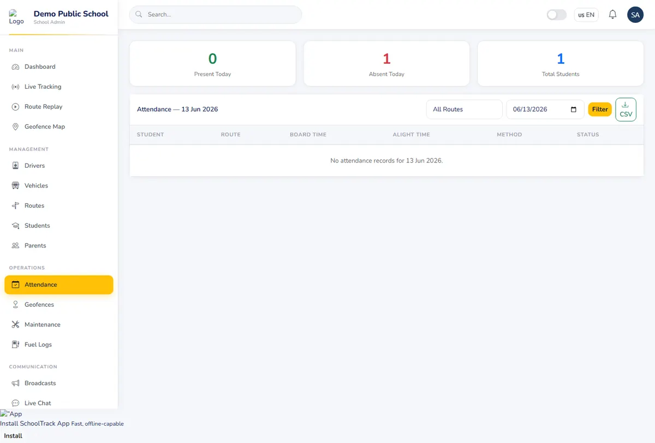Click the 06/13/2026 date field
655x443 pixels.
[545, 110]
